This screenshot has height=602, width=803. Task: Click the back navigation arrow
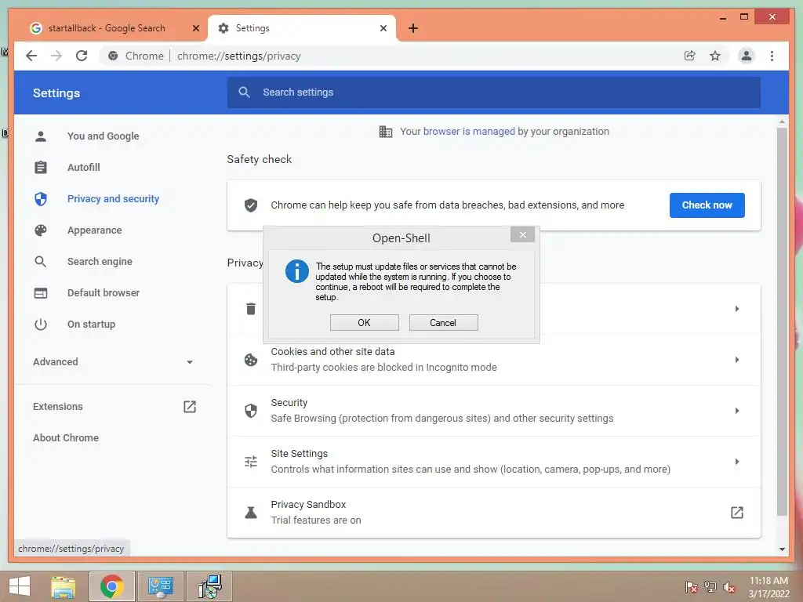click(31, 56)
